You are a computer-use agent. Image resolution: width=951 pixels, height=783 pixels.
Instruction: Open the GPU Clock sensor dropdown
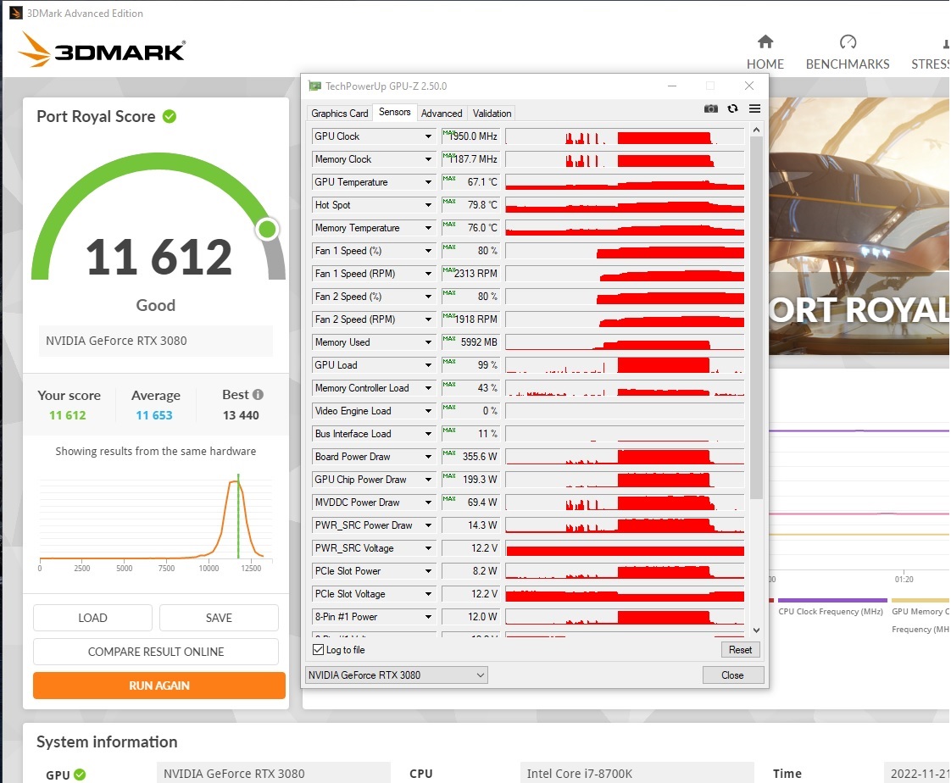[x=428, y=136]
